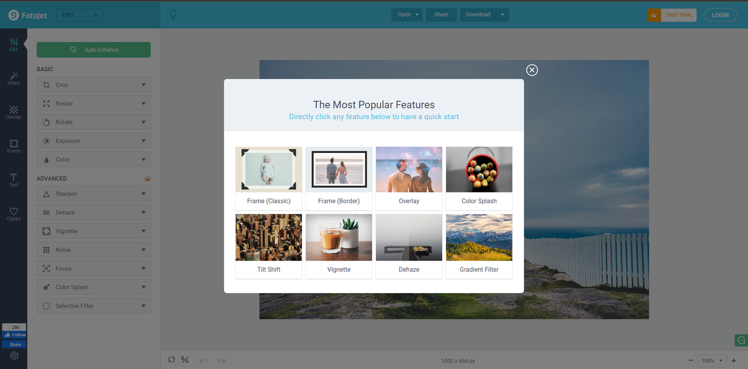The image size is (748, 369).
Task: Click the Share button in top bar
Action: 441,15
